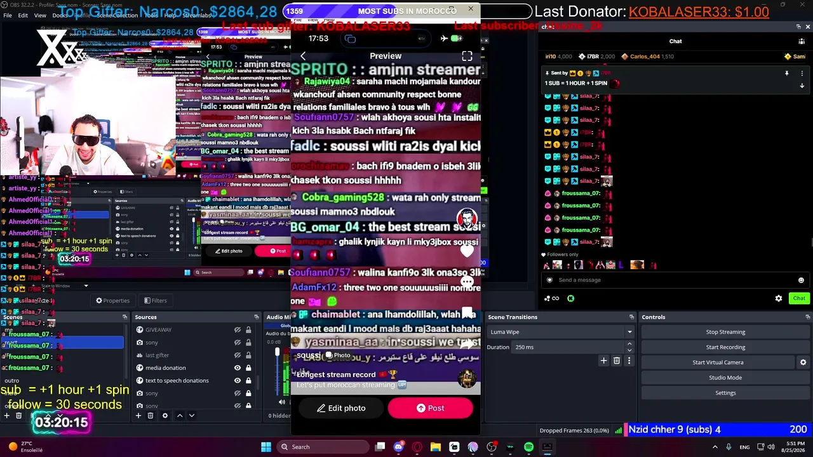The height and width of the screenshot is (457, 813).
Task: Mute the audio mixer speaker icon
Action: coord(282,402)
